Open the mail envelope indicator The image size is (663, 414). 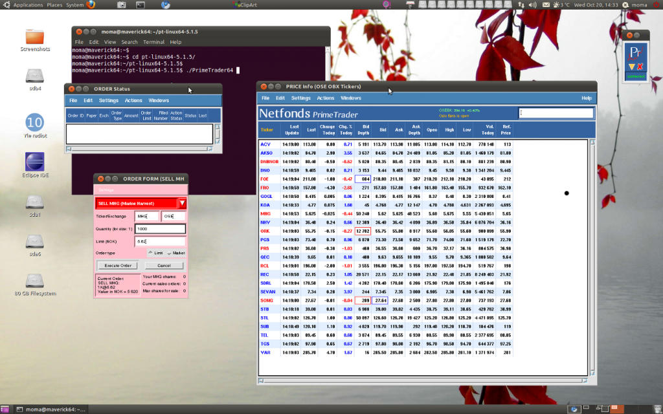click(x=546, y=5)
